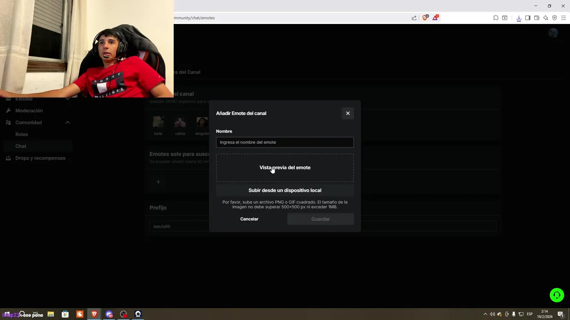The height and width of the screenshot is (320, 570).
Task: Click Subir desde un dispositivo local
Action: 285,190
